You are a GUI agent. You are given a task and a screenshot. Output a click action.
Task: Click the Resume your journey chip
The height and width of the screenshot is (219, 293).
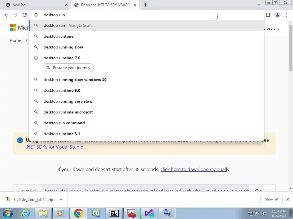68,68
